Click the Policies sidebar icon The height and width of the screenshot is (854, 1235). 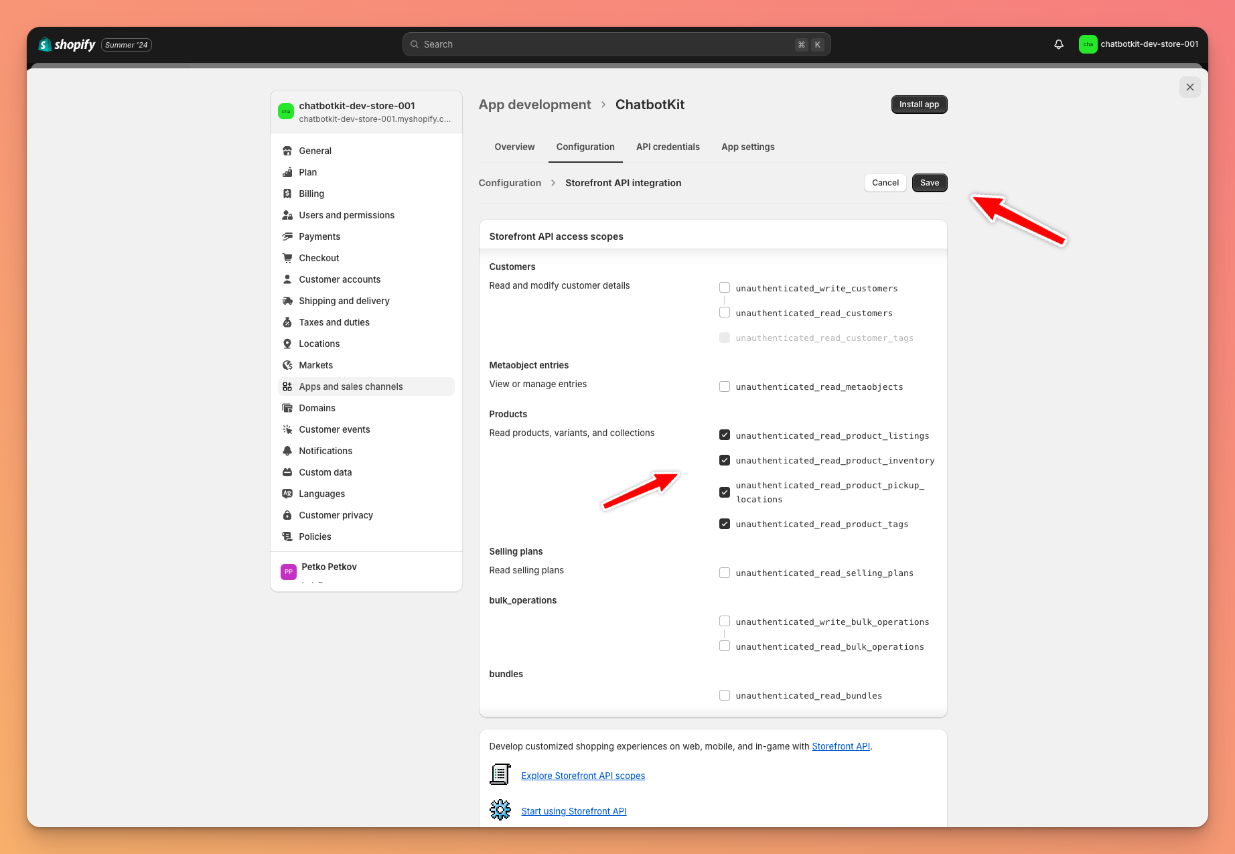point(287,537)
